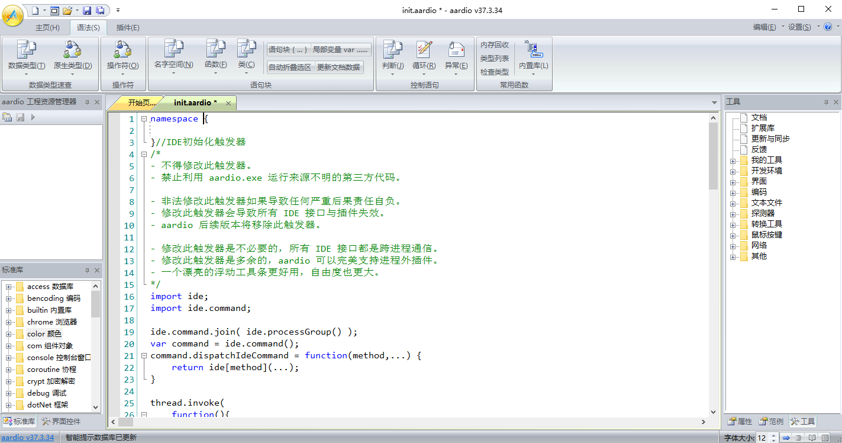Expand the 开发环境 folder in tools
The image size is (842, 443).
(x=733, y=171)
